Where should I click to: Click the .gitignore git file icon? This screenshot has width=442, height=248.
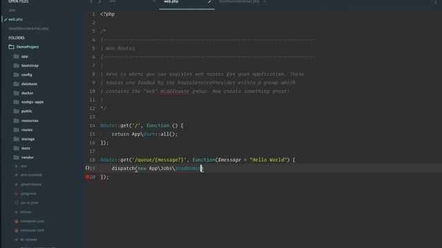tap(17, 194)
